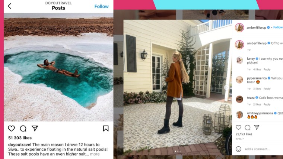
Task: Go back with the left arrow icon
Action: click(x=10, y=6)
